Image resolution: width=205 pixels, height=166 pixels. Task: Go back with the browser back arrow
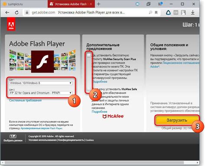tap(7, 13)
